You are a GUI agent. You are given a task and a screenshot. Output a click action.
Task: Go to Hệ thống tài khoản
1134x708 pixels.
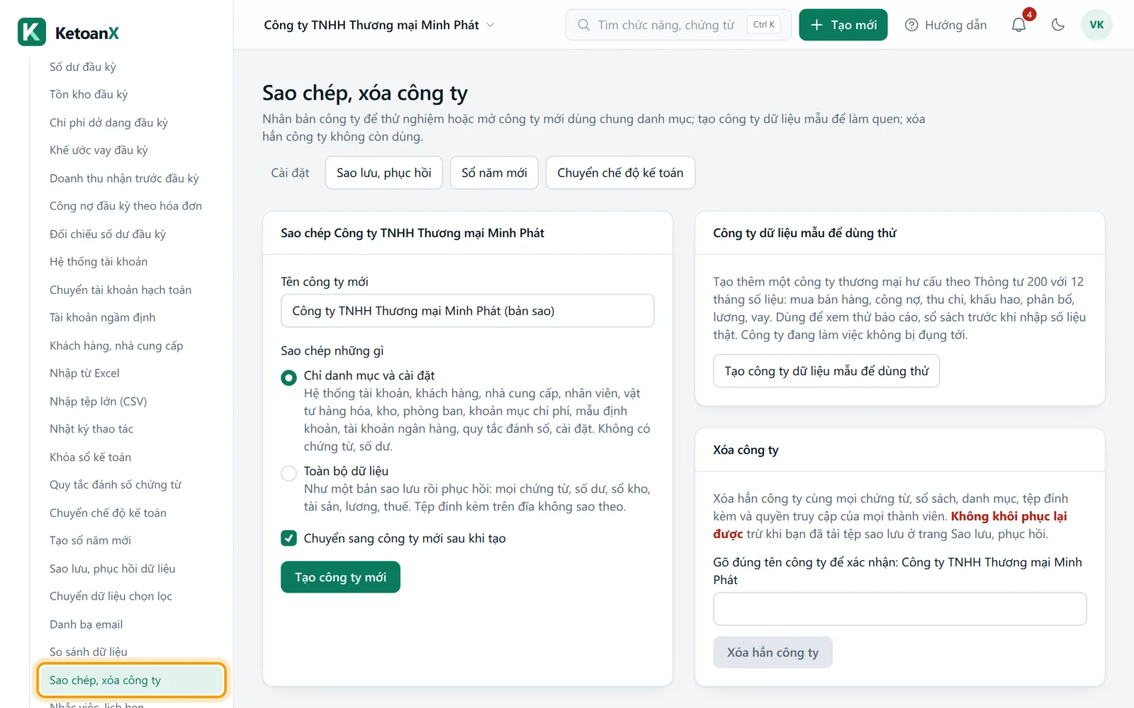pyautogui.click(x=99, y=261)
